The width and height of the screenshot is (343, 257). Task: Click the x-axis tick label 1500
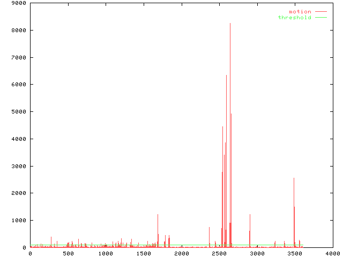tap(143, 253)
